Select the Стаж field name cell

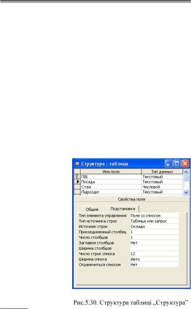pyautogui.click(x=111, y=187)
